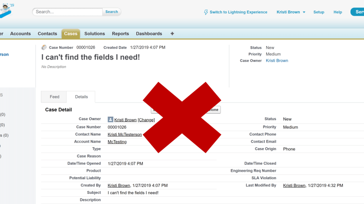Open the McTesting account link
Screen dimensions: 364x204
pos(117,142)
